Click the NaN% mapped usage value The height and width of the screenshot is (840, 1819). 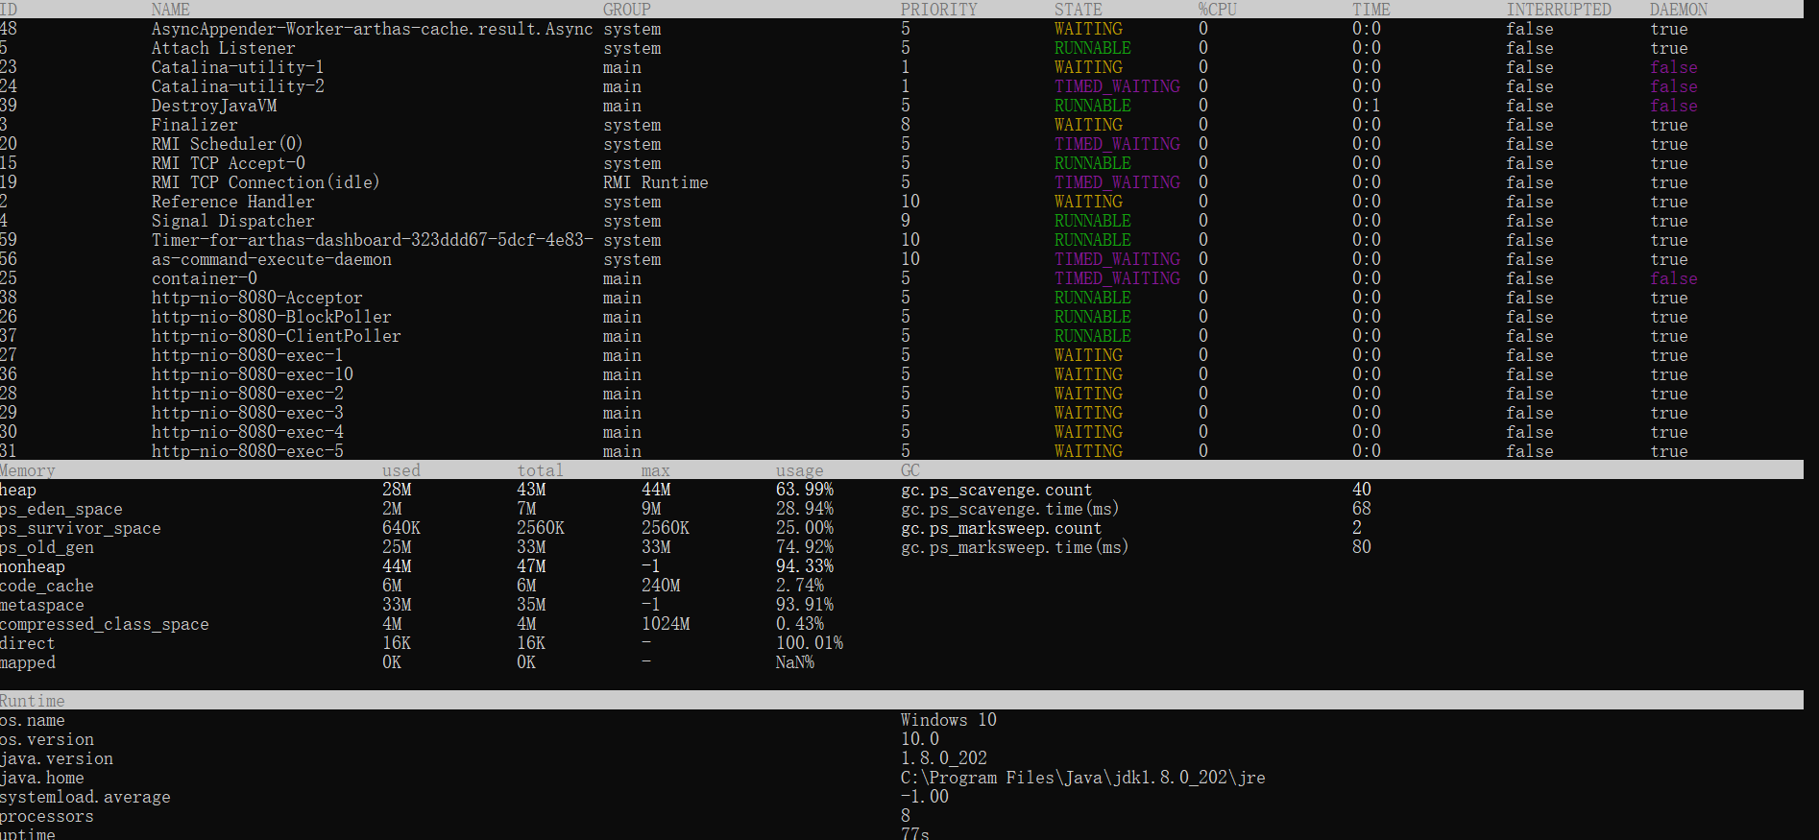point(795,662)
